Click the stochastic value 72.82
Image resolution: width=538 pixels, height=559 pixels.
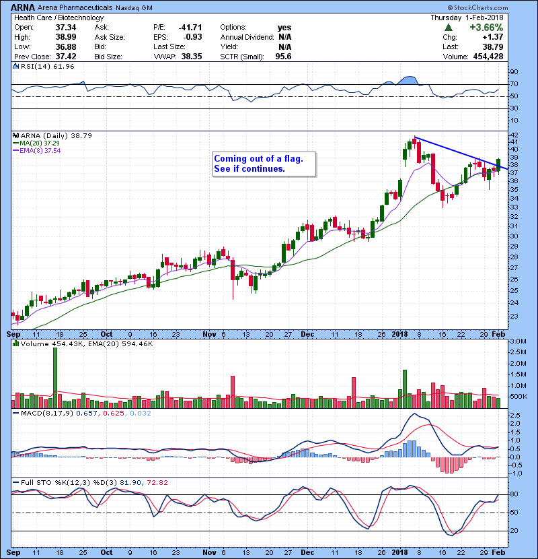[157, 482]
